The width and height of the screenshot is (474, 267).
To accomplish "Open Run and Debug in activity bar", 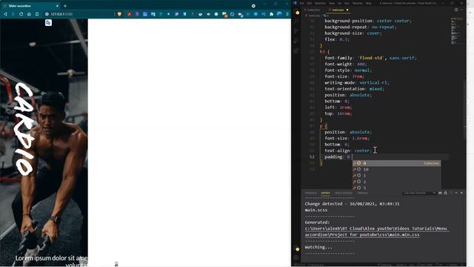I will coord(296,41).
